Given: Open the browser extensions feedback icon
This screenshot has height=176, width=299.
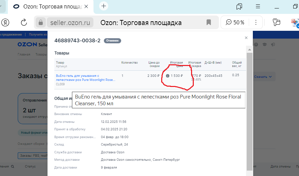Looking at the screenshot, I should 276,22.
